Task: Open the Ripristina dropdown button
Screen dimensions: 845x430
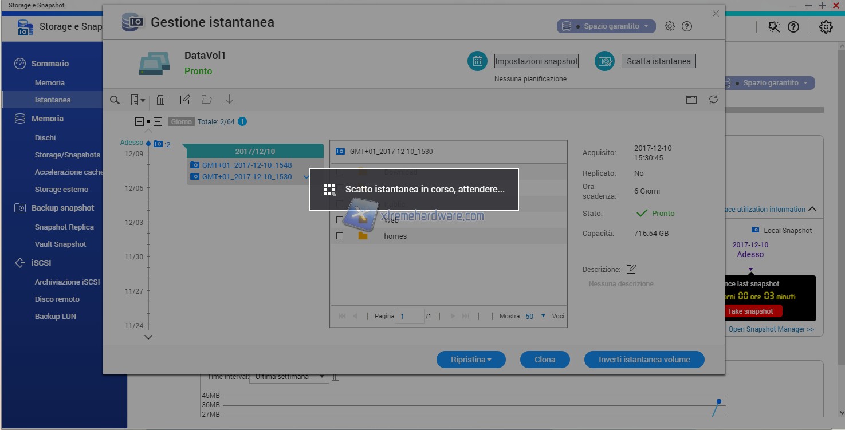Action: point(471,360)
